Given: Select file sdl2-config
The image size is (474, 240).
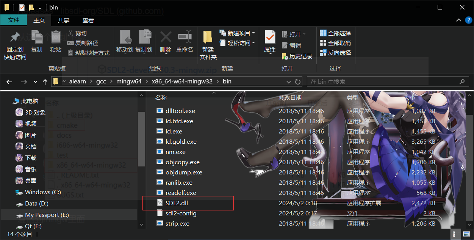Looking at the screenshot, I should [181, 213].
